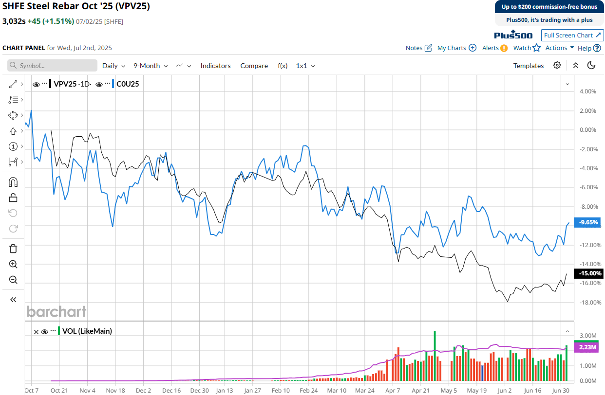Collapse the chart toolbar with double chevron

tap(575, 66)
